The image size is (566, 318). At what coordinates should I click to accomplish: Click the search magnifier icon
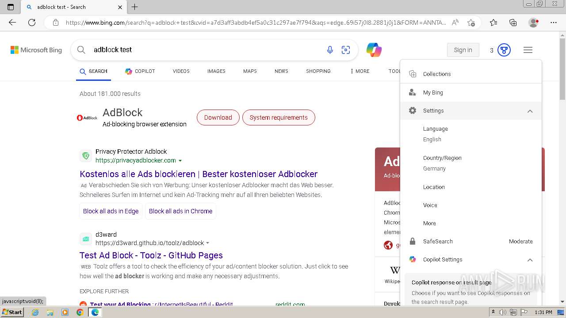(x=81, y=50)
